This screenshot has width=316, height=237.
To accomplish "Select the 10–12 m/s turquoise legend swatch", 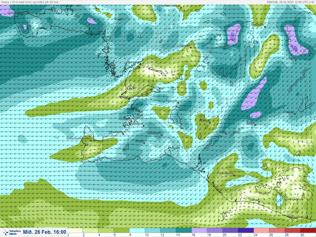I will [x=152, y=231].
